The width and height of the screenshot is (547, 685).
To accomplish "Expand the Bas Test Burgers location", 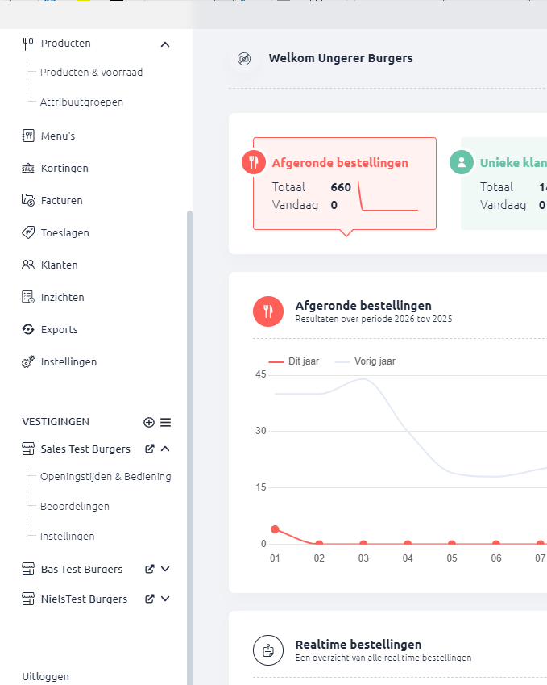I will pos(165,569).
